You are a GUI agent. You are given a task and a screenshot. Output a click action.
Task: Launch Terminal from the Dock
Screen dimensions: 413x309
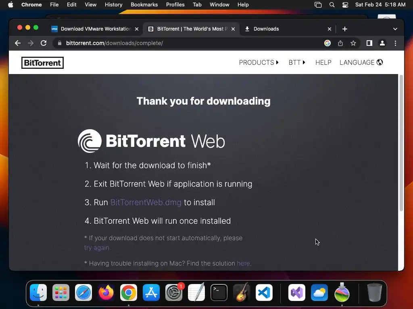click(219, 293)
